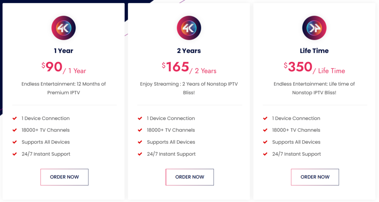The image size is (379, 202).
Task: Click the checkmark beside Supports All Devices in 2 Years plan
Action: (140, 142)
